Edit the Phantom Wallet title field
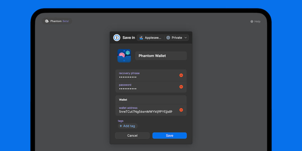 (161, 56)
